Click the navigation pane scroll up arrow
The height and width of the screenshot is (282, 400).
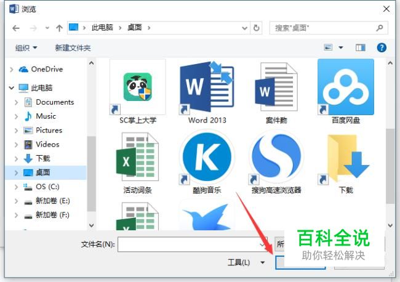pos(91,63)
